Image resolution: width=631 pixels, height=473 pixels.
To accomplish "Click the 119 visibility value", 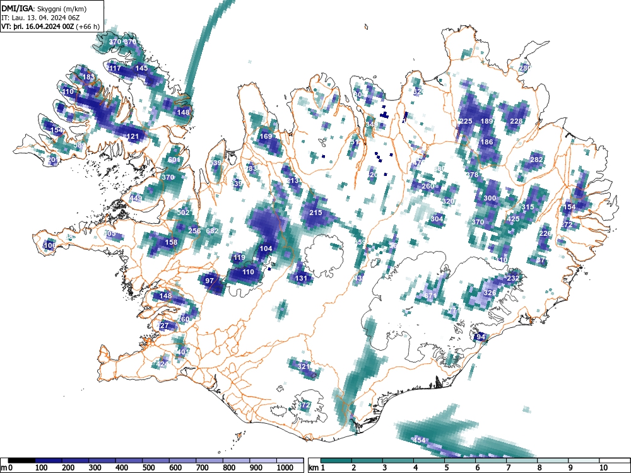I will click(239, 257).
